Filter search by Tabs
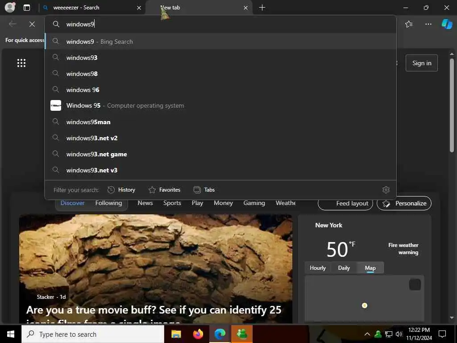The image size is (457, 343). pyautogui.click(x=204, y=190)
